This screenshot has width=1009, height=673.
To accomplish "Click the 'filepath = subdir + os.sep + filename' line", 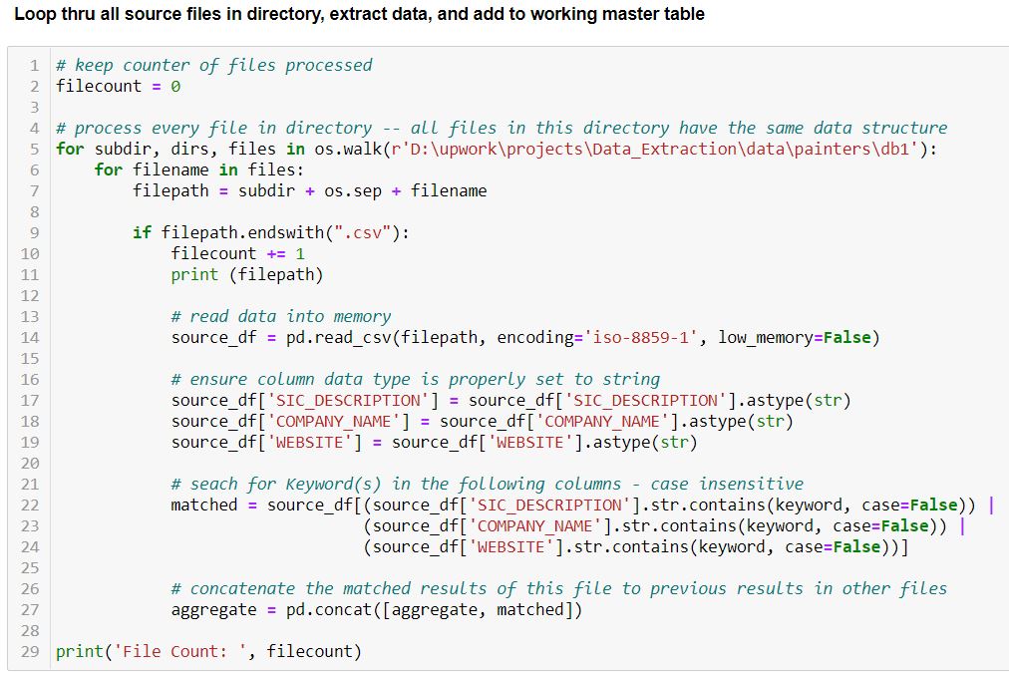I will pyautogui.click(x=309, y=190).
